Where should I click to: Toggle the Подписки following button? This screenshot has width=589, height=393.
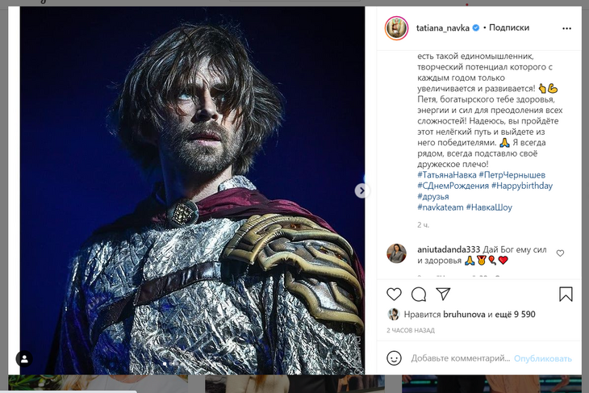pyautogui.click(x=509, y=27)
